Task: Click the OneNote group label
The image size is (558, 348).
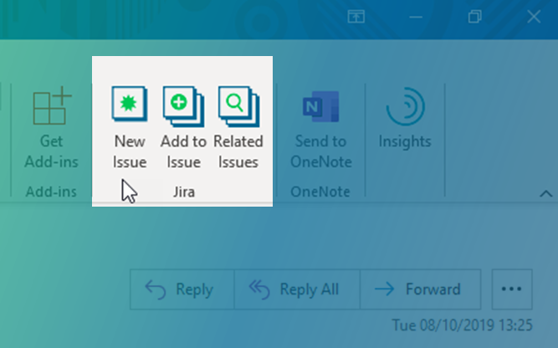Action: [320, 192]
